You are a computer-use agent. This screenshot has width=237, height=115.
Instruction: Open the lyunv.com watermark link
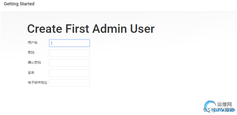(223, 110)
